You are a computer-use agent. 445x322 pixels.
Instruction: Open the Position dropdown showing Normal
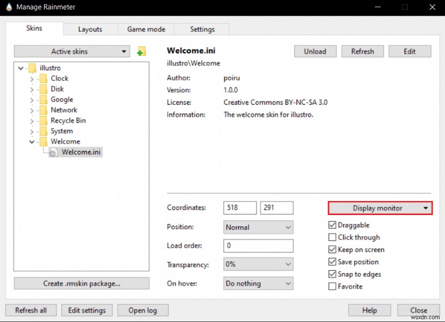click(x=258, y=227)
